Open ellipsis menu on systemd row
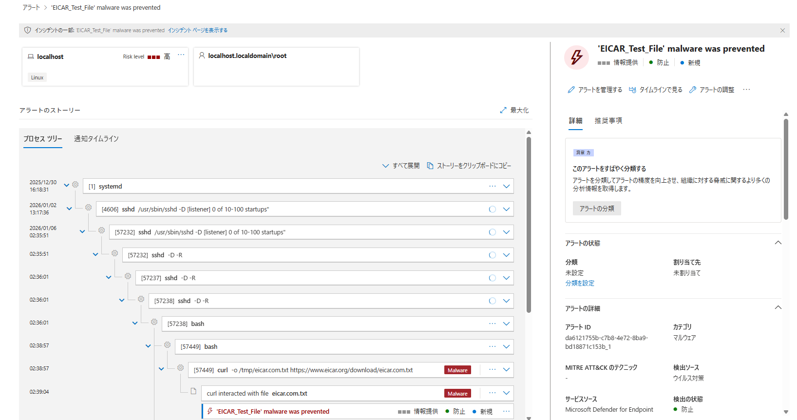 tap(493, 186)
